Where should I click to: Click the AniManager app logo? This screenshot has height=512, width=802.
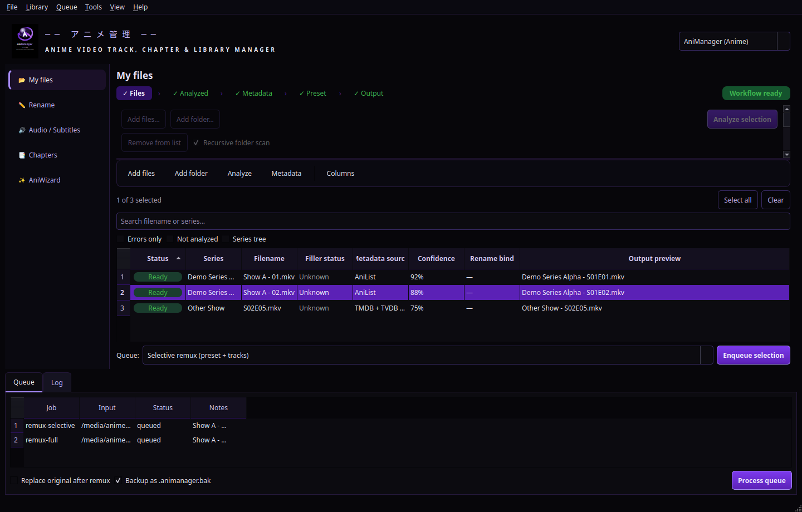point(25,41)
